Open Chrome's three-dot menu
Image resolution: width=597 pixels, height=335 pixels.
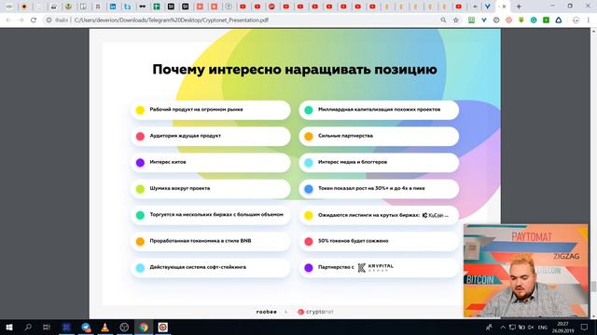tap(589, 20)
